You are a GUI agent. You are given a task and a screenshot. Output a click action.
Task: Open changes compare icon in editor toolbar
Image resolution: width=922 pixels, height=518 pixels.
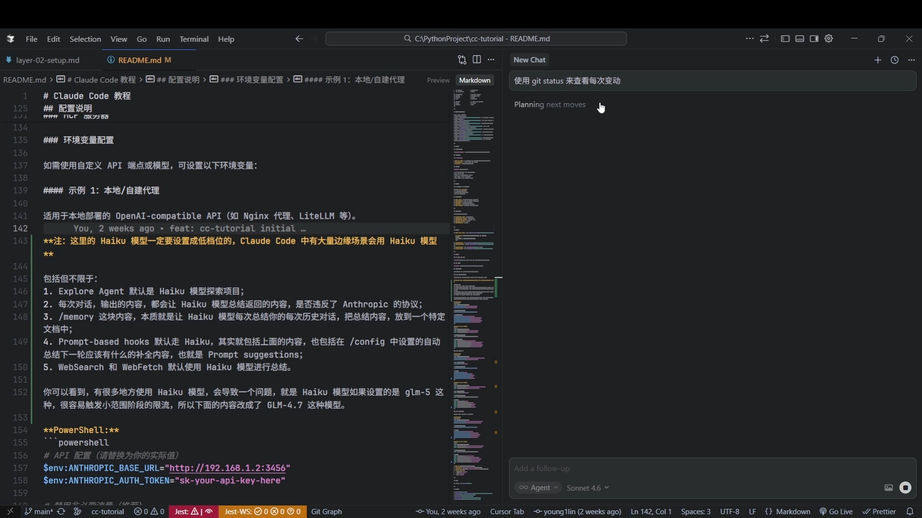[x=462, y=60]
